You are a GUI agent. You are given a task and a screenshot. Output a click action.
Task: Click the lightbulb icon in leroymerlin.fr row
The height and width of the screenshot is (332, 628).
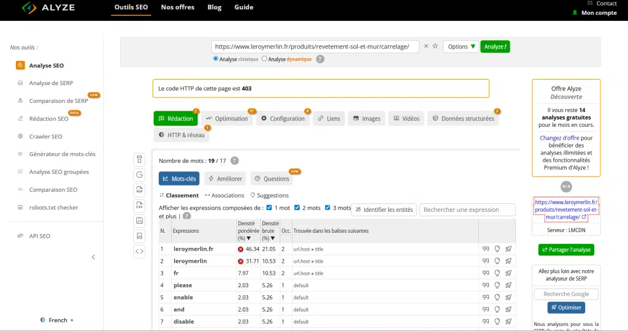497,249
